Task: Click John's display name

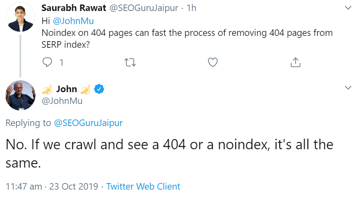Action: [66, 89]
